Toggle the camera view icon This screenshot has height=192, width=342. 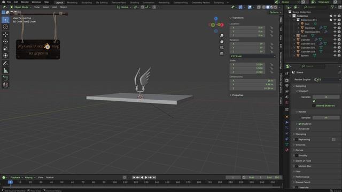pyautogui.click(x=222, y=47)
